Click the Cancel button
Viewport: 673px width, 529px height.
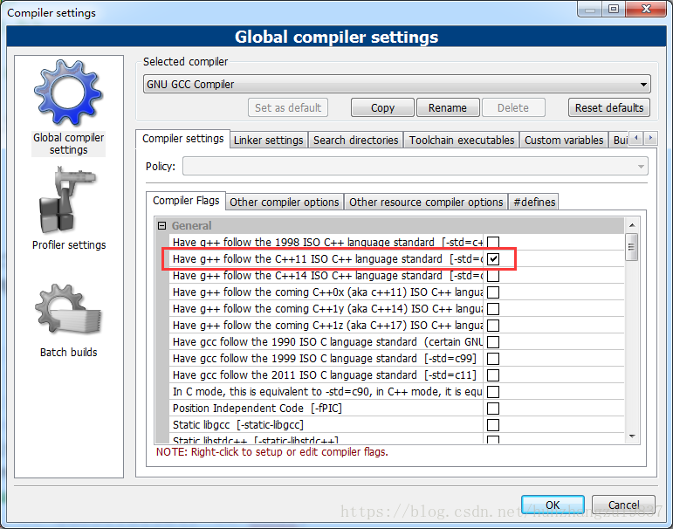point(623,505)
